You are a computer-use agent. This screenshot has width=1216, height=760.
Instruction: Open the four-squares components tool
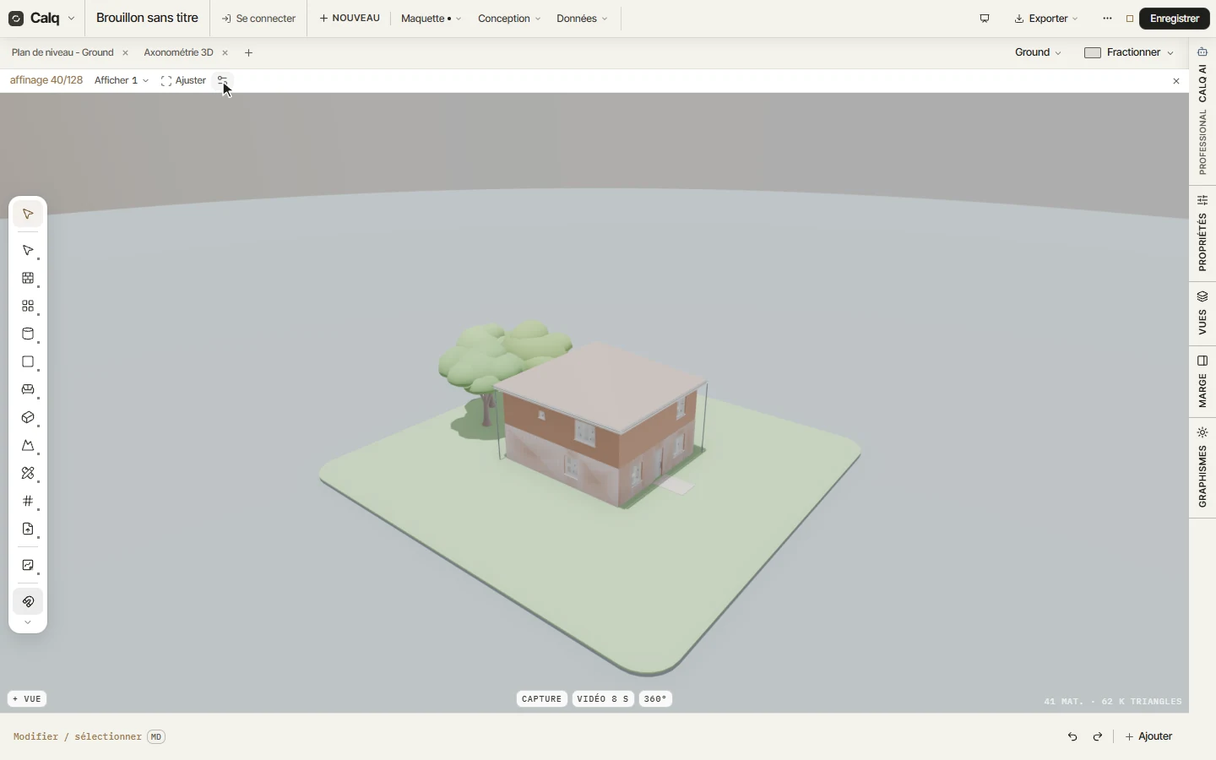click(x=28, y=307)
